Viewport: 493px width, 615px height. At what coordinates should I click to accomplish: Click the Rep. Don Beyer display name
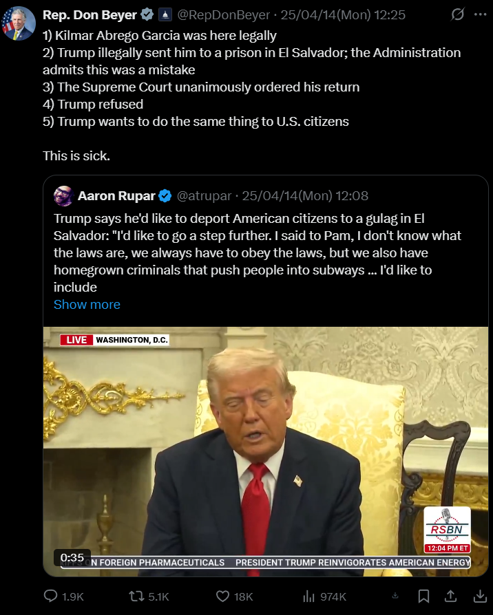point(90,15)
